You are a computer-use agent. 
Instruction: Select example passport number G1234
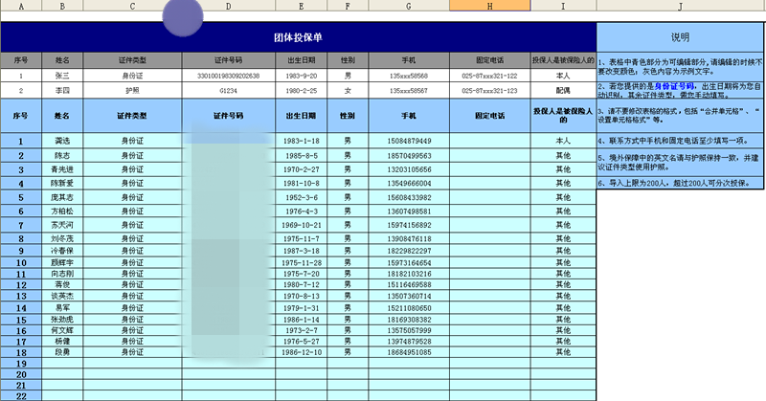pyautogui.click(x=229, y=90)
